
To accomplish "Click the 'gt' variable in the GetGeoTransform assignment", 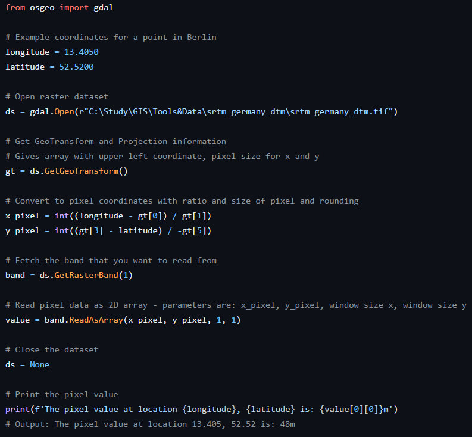I will (10, 171).
